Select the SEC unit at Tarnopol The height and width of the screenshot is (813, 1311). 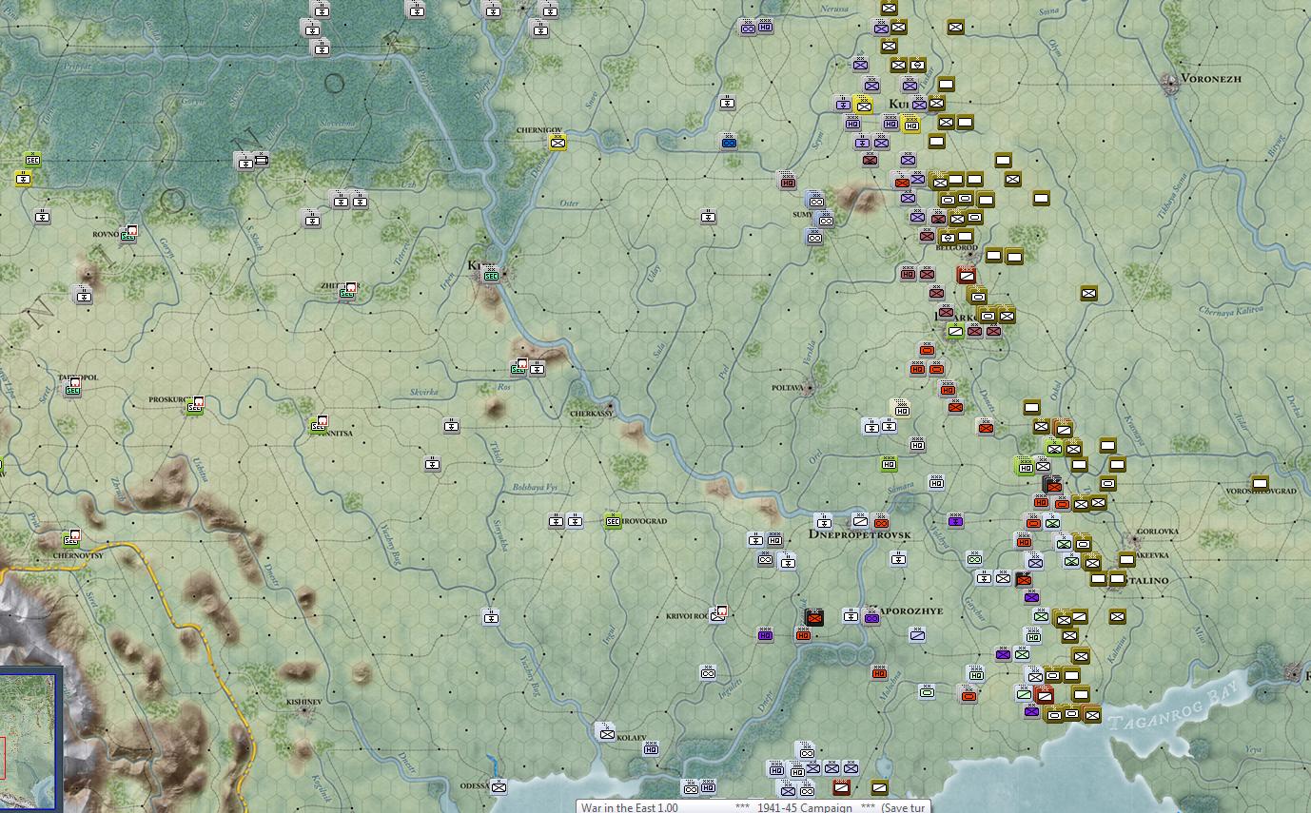(72, 388)
